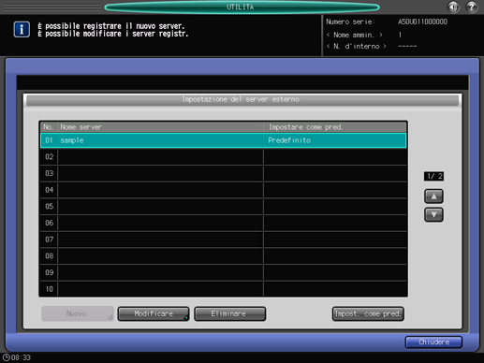This screenshot has width=484, height=363.
Task: Go to next page with down arrow
Action: click(433, 214)
